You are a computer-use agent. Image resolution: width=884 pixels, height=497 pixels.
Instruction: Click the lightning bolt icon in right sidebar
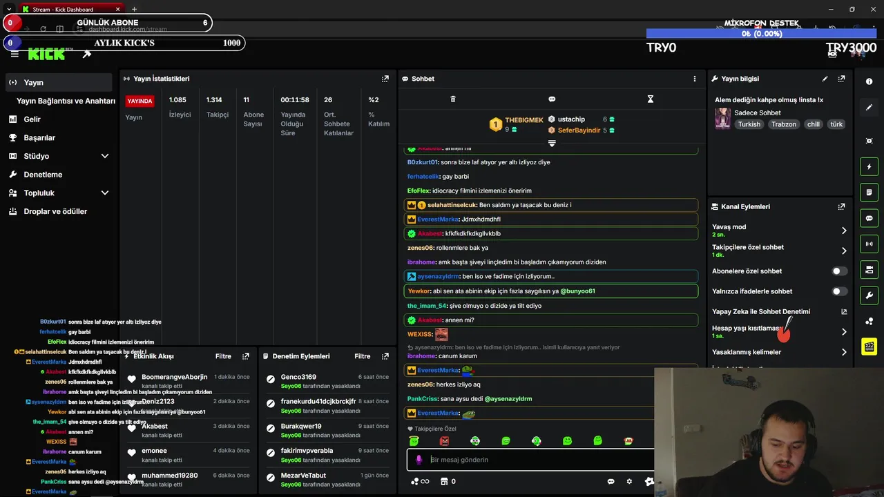[x=869, y=166]
